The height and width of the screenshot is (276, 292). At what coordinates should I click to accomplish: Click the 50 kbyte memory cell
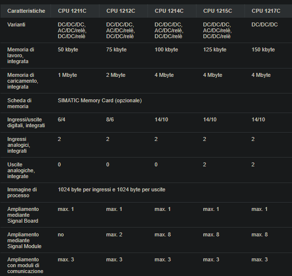(68, 49)
